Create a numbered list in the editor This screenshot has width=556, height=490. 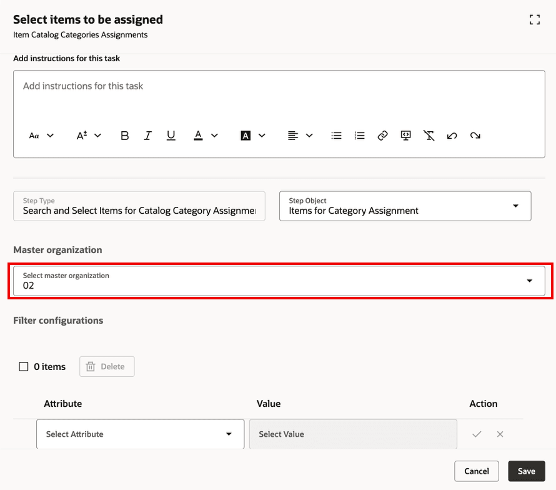[359, 136]
